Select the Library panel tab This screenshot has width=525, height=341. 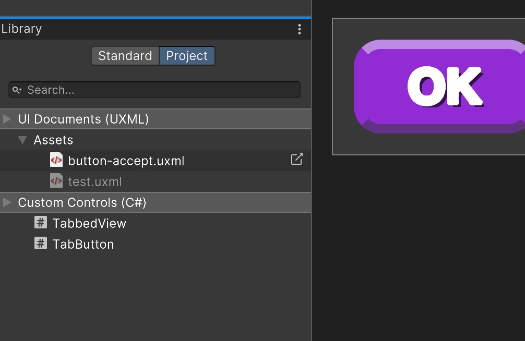(22, 29)
